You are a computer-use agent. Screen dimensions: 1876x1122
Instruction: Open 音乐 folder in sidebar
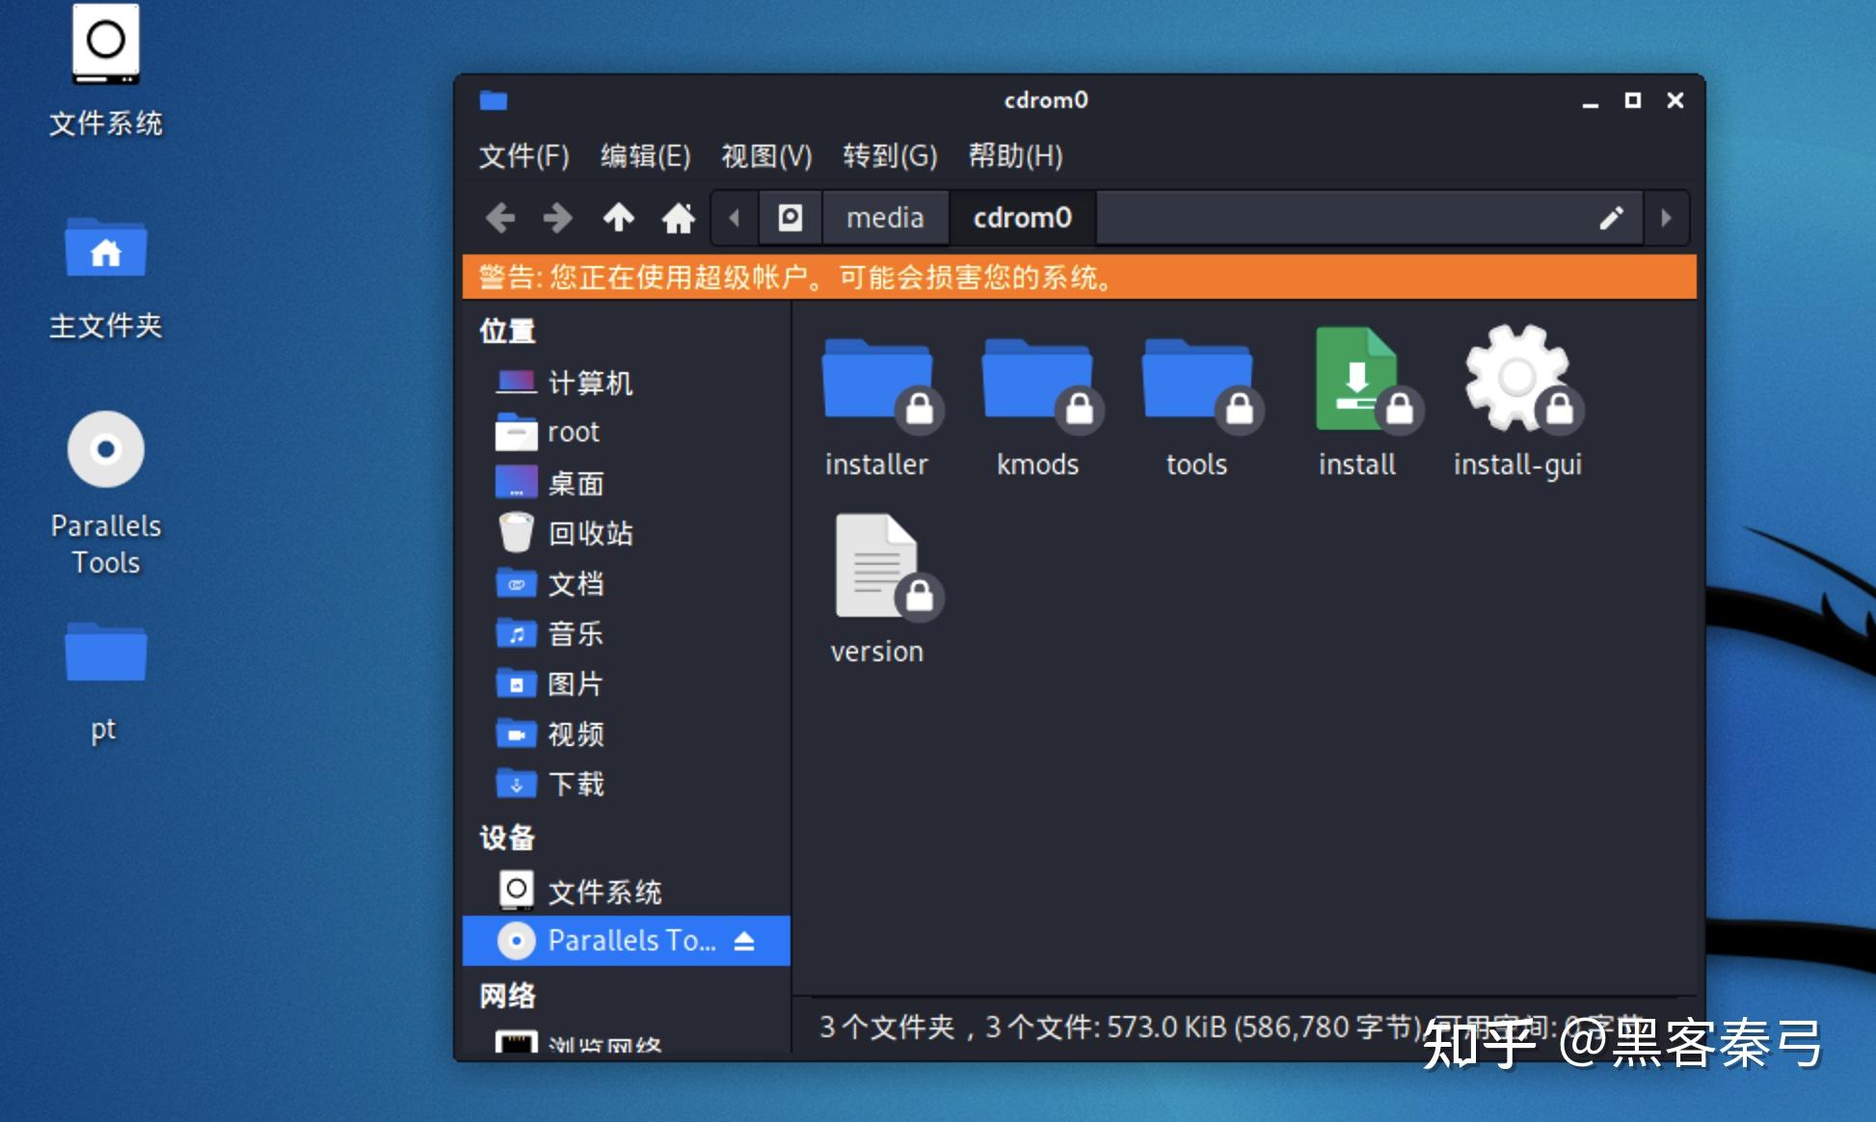point(576,634)
